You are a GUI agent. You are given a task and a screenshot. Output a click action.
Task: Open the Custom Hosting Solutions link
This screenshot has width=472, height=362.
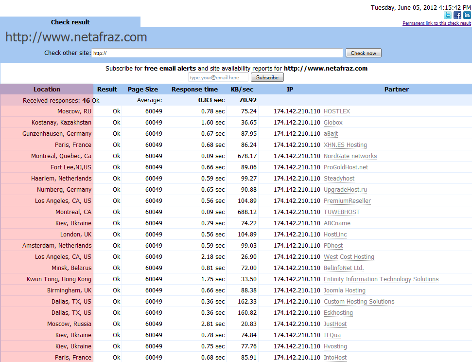click(x=359, y=301)
